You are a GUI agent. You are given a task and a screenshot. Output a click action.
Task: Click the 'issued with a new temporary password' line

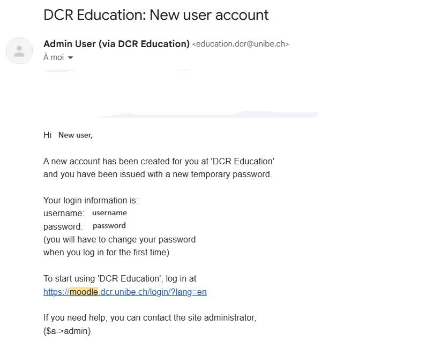tap(158, 174)
